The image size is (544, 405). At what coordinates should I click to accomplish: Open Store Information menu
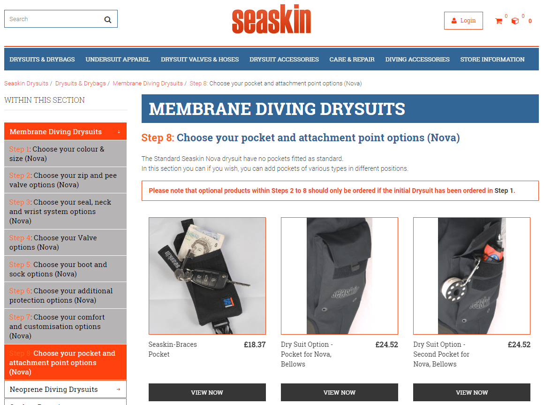pyautogui.click(x=492, y=59)
